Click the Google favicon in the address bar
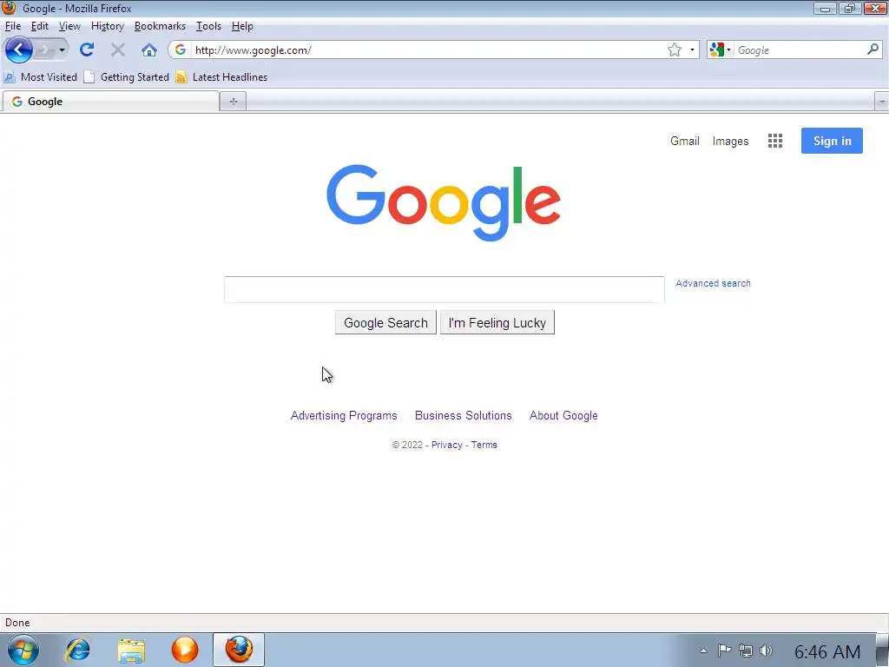Screen dimensions: 889x667 [181, 50]
